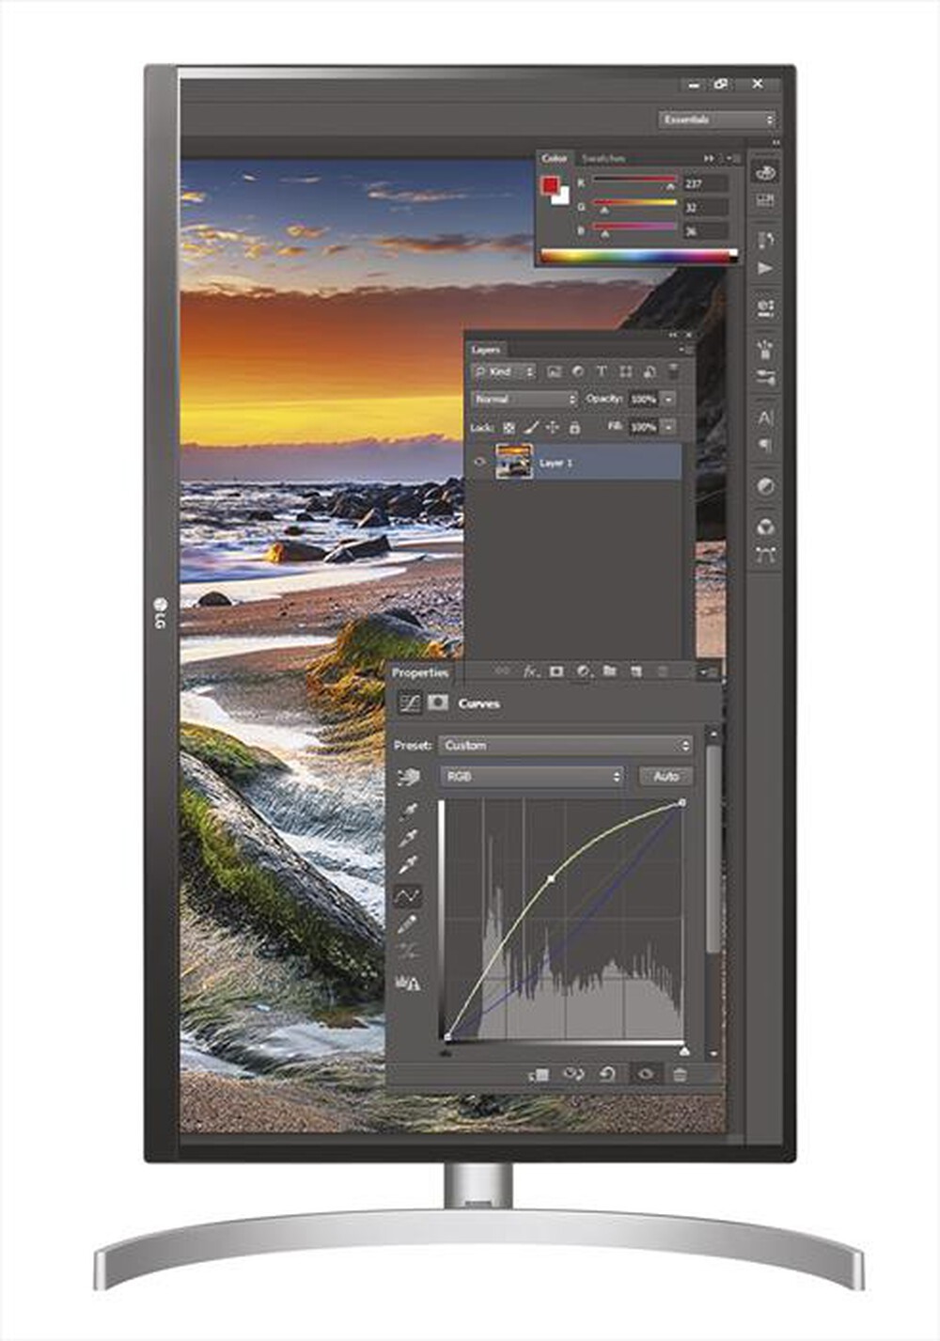Switch to the Curves icon view in Properties

[x=409, y=702]
